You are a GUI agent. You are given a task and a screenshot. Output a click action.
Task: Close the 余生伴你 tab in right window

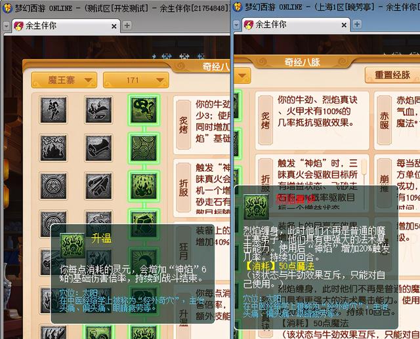(x=344, y=25)
